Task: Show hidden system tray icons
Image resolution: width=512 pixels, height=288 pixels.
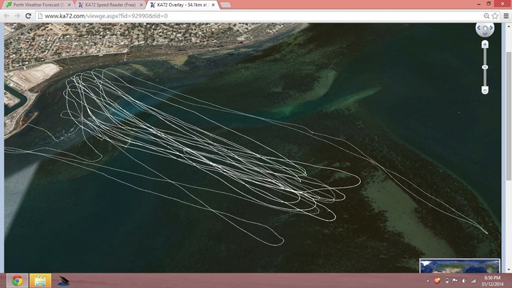Action: (428, 281)
